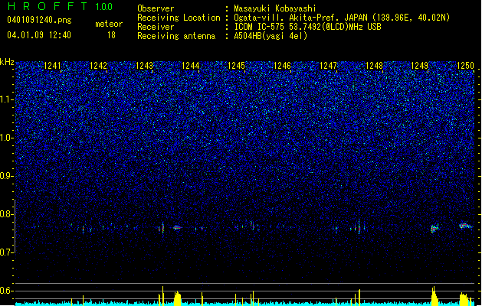
Task: Click time marker 1241
Action: click(52, 66)
